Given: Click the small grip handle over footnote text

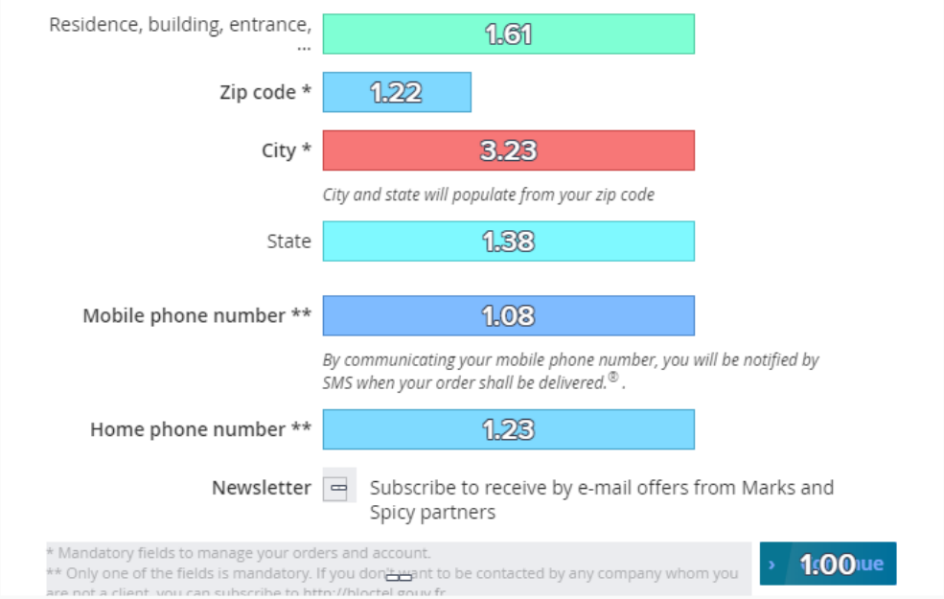Looking at the screenshot, I should click(x=399, y=577).
